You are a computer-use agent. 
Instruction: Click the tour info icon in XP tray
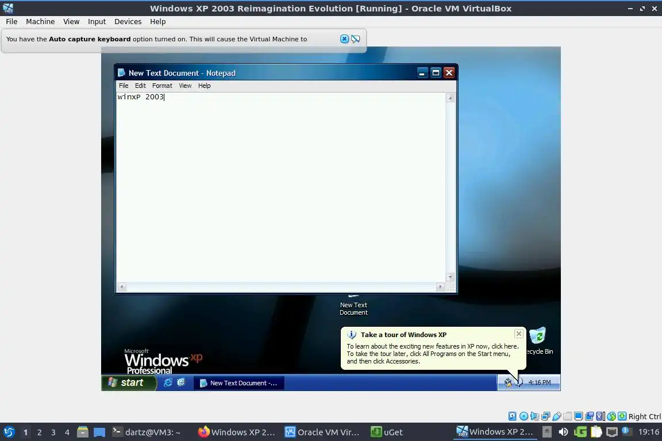[x=519, y=382]
